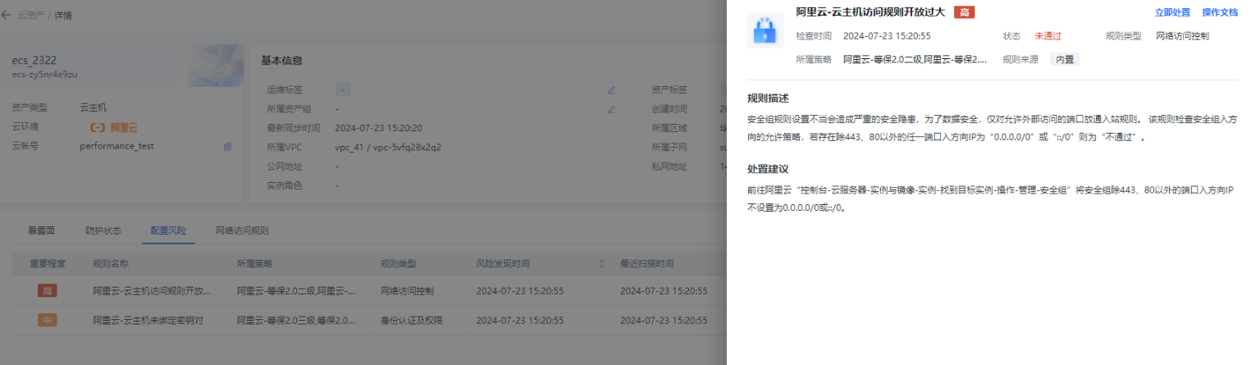Open the 网络访问规则 tab
The height and width of the screenshot is (365, 1251).
coord(242,230)
